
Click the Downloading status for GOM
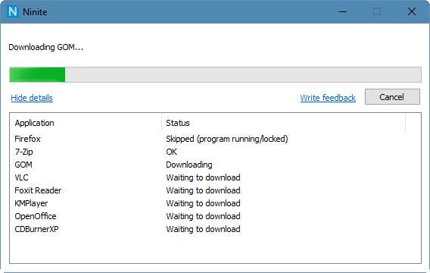pyautogui.click(x=189, y=165)
